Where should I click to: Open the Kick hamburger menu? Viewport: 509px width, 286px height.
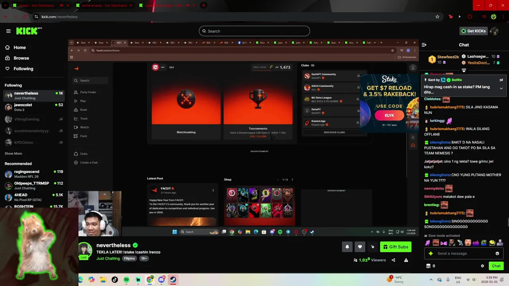tap(8, 31)
